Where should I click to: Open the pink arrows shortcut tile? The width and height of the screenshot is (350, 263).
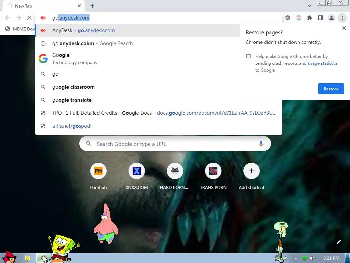pyautogui.click(x=213, y=171)
